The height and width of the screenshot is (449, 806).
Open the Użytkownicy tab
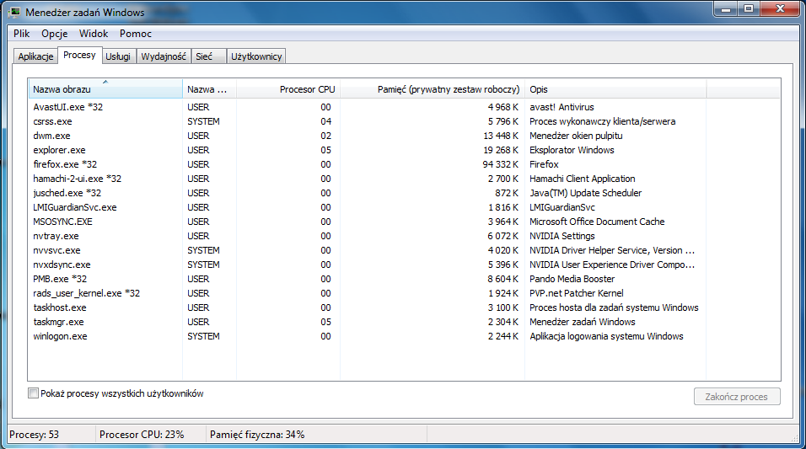(256, 56)
